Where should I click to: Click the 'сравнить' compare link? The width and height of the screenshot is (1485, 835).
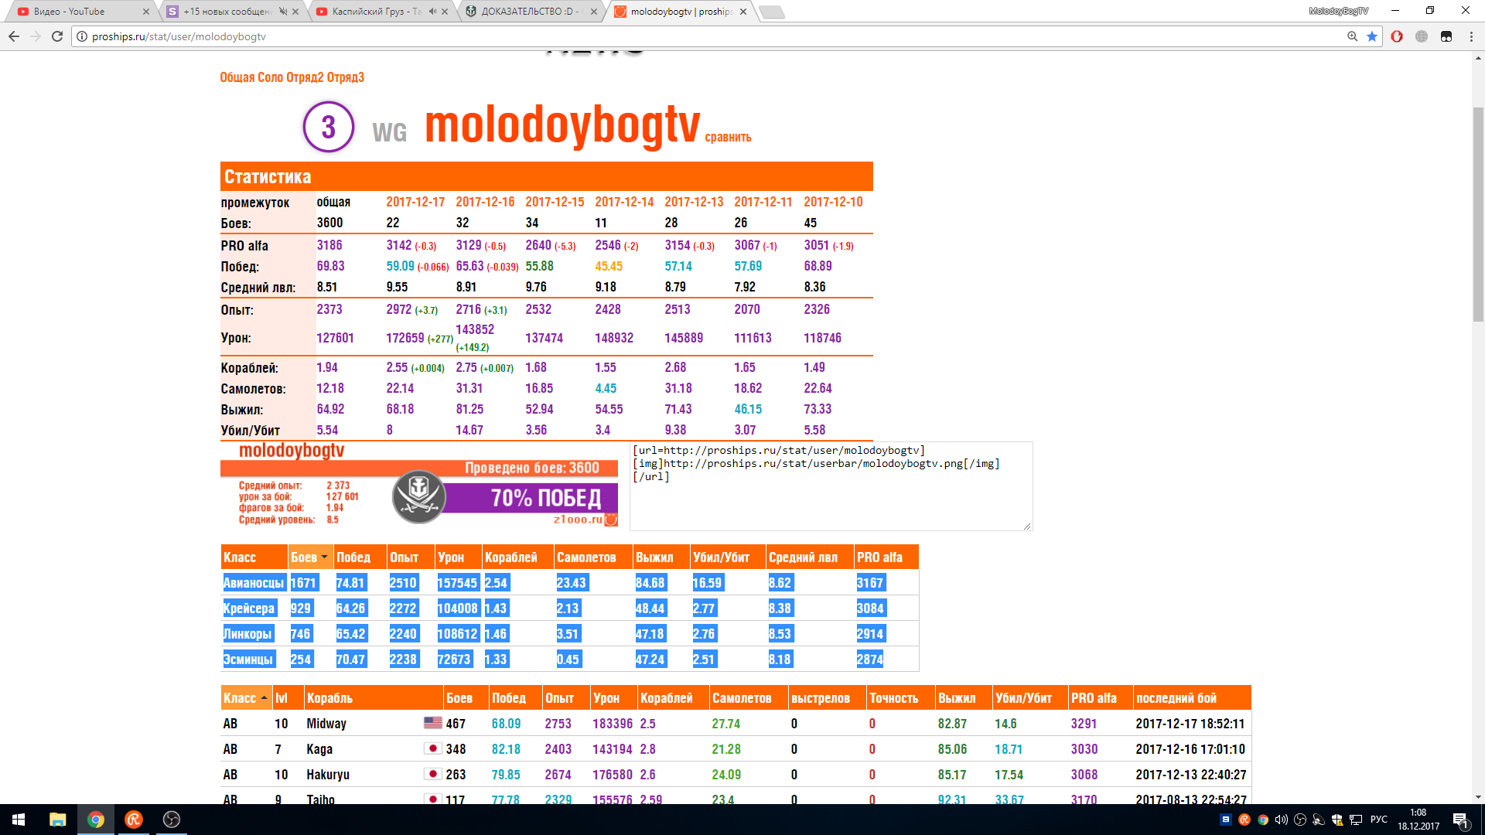pos(728,138)
